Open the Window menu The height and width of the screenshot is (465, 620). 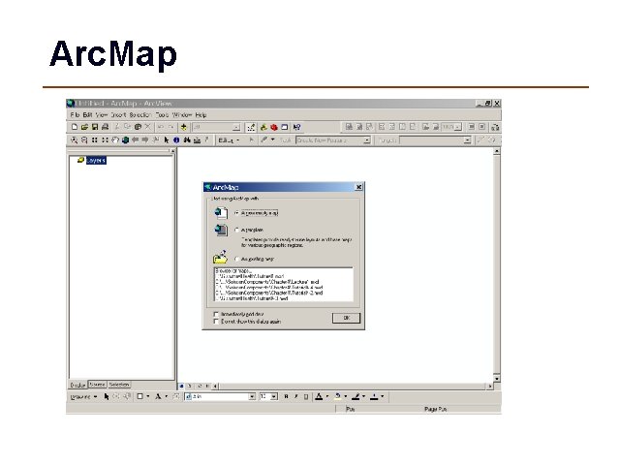(x=182, y=115)
